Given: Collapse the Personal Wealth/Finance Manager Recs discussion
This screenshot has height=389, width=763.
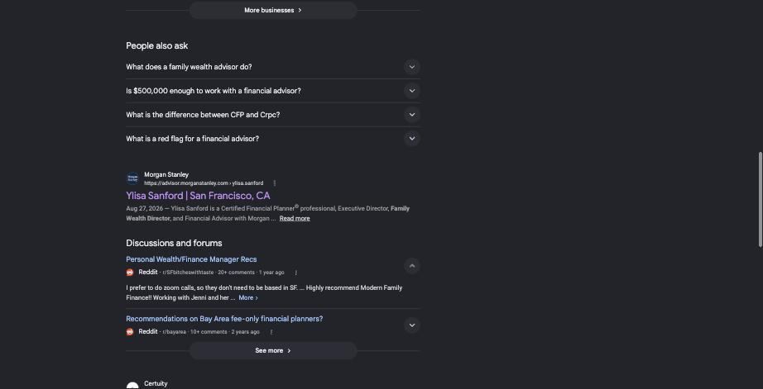Looking at the screenshot, I should tap(411, 266).
